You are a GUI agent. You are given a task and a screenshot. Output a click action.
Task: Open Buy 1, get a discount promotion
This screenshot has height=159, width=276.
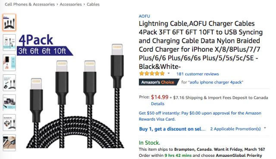tap(172, 129)
